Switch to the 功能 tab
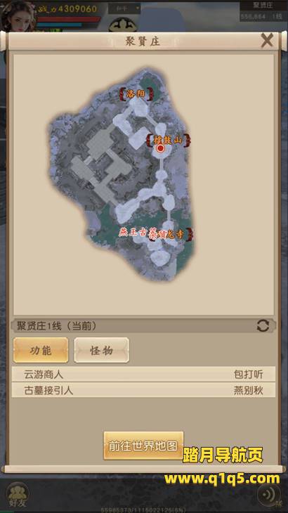This screenshot has width=288, height=513. click(x=41, y=351)
